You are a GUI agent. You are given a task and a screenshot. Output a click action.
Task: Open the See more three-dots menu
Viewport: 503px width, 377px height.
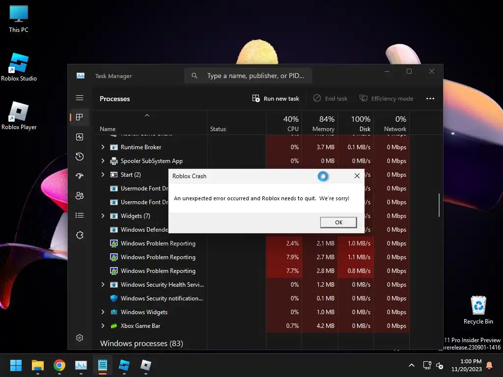click(430, 98)
